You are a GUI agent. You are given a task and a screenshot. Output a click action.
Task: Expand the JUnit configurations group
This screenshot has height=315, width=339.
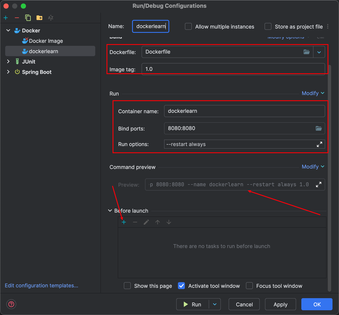[x=8, y=62]
